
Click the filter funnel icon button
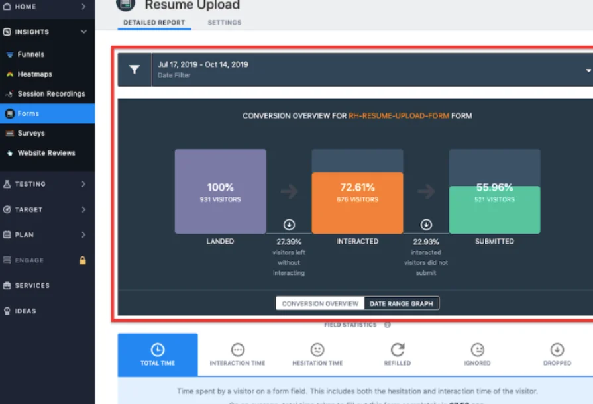coord(135,70)
